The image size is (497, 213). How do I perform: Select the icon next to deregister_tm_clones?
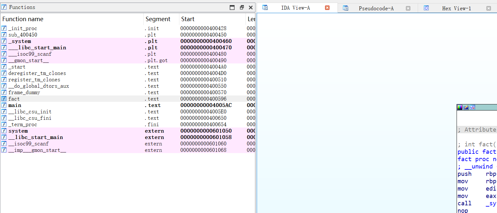tap(4, 73)
